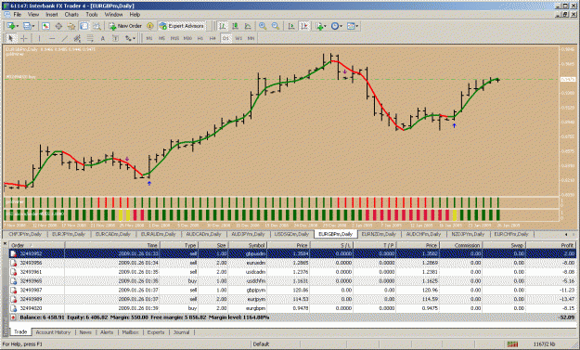Switch to the CHFJPYm,Daily chart tab
The image size is (580, 350).
tap(25, 234)
